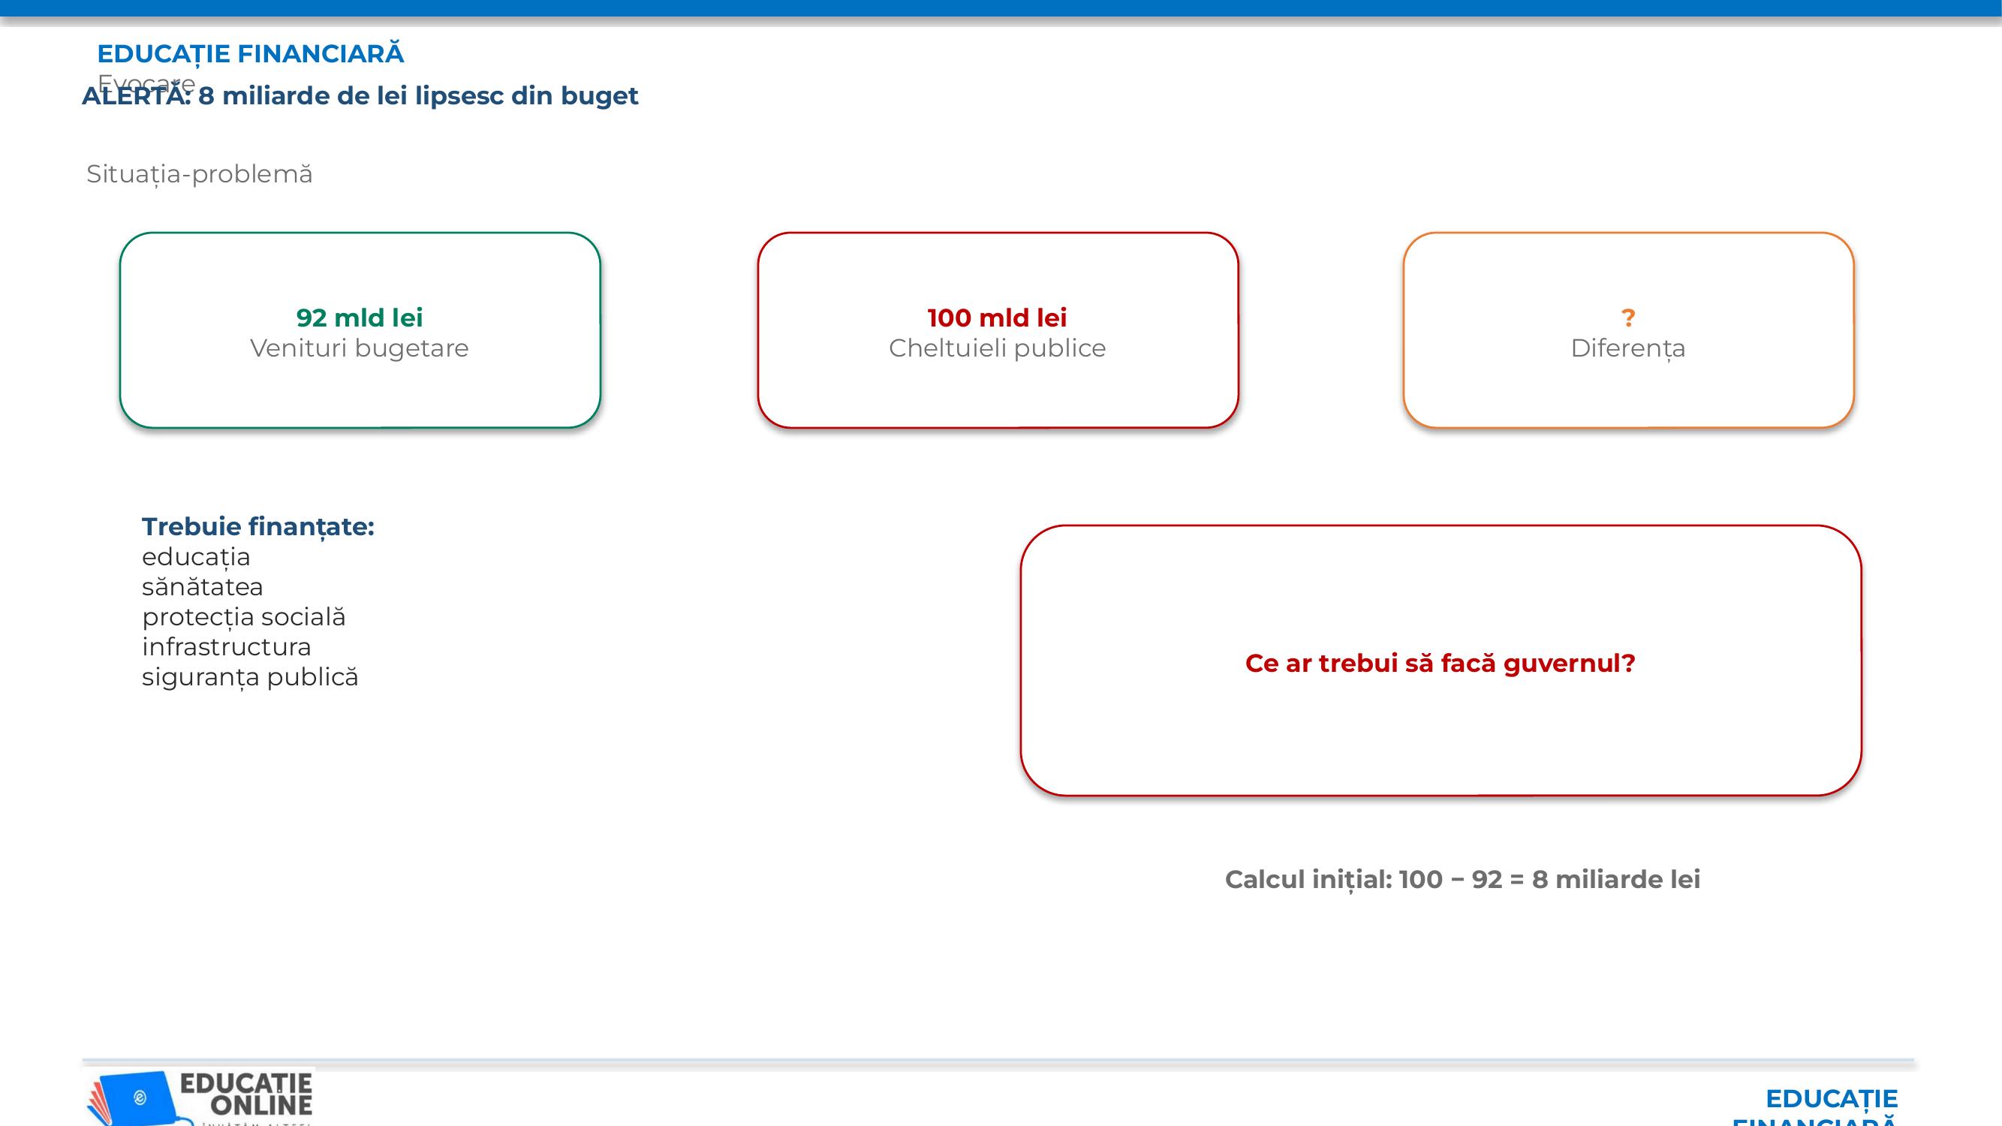Select the 'sănătatea' list item
The height and width of the screenshot is (1126, 2002).
[x=202, y=587]
